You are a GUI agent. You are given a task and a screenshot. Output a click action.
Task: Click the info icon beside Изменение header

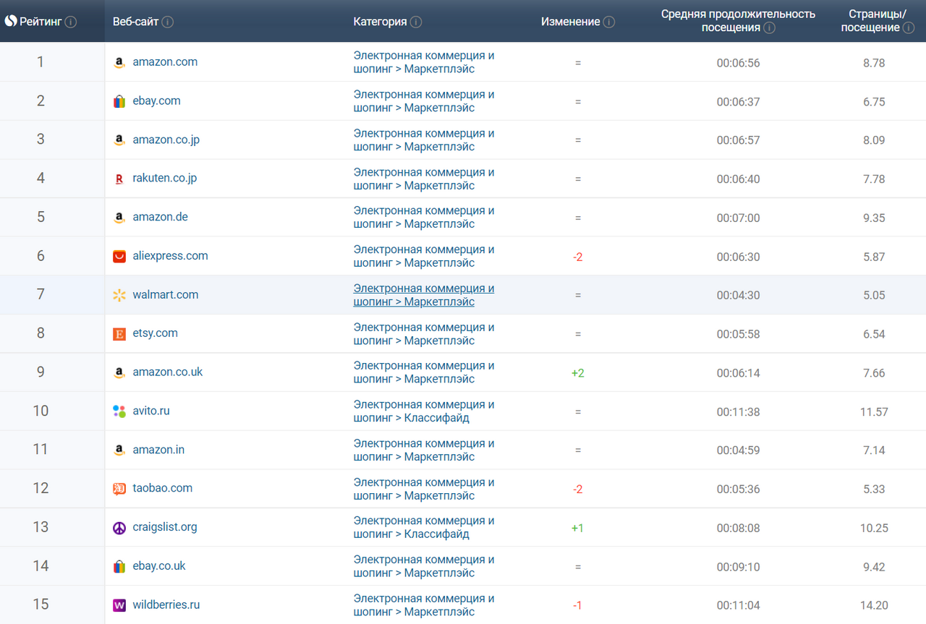(609, 22)
